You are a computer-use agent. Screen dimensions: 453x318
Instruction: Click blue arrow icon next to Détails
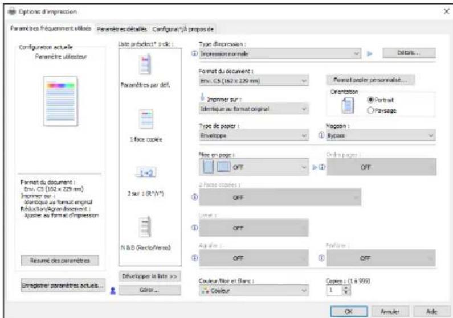click(369, 53)
